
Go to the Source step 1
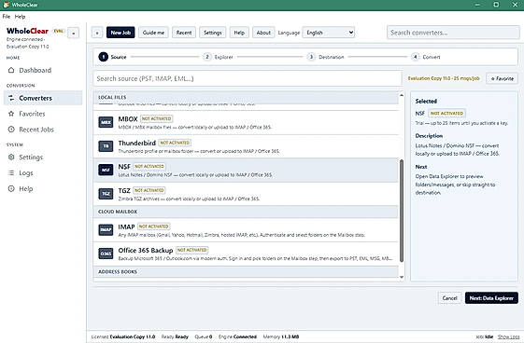(x=112, y=57)
